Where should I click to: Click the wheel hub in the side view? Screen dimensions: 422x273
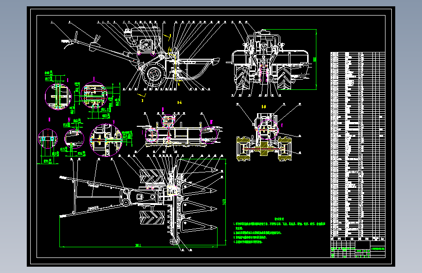pos(154,74)
